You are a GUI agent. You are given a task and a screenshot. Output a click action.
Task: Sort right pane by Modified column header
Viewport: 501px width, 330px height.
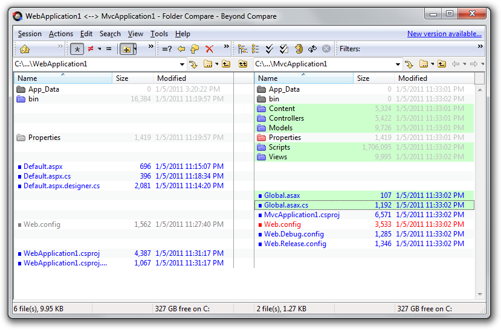(435, 78)
